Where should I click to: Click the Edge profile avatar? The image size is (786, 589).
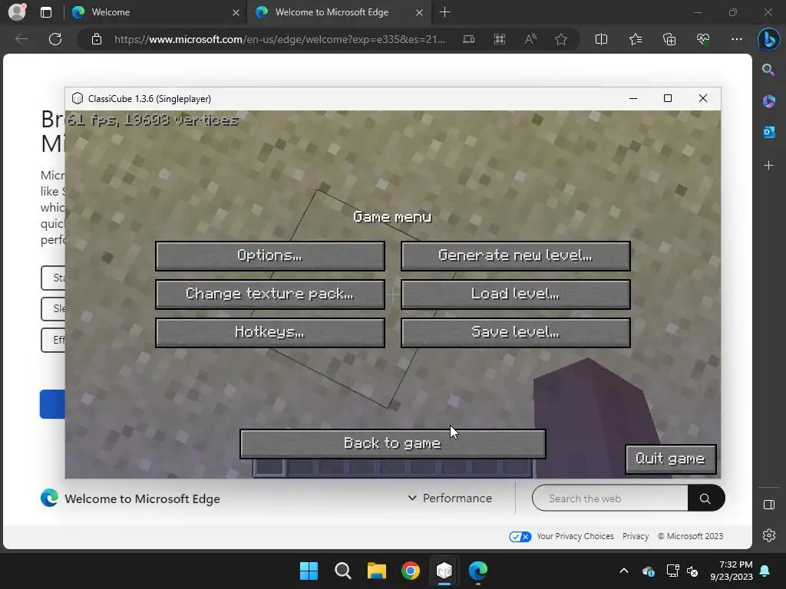pyautogui.click(x=17, y=12)
